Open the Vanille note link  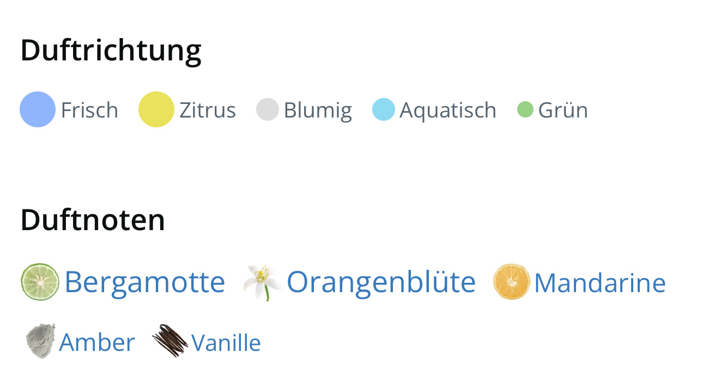(226, 343)
